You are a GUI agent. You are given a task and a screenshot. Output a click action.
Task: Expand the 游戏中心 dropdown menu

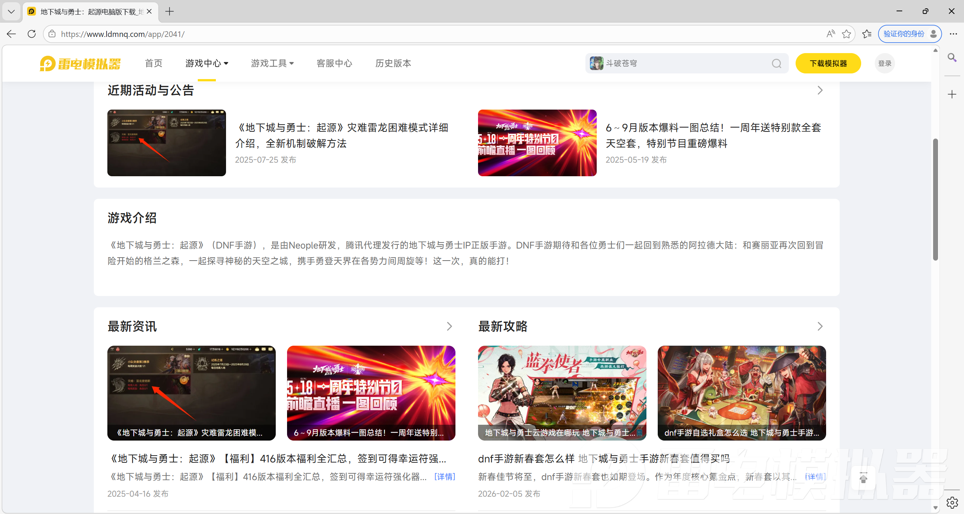pyautogui.click(x=207, y=63)
